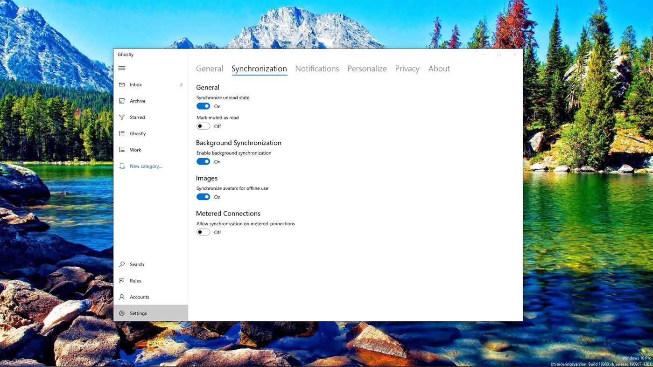Click the 'Synchronize unread state' label
Image resolution: width=653 pixels, height=367 pixels.
(x=223, y=97)
